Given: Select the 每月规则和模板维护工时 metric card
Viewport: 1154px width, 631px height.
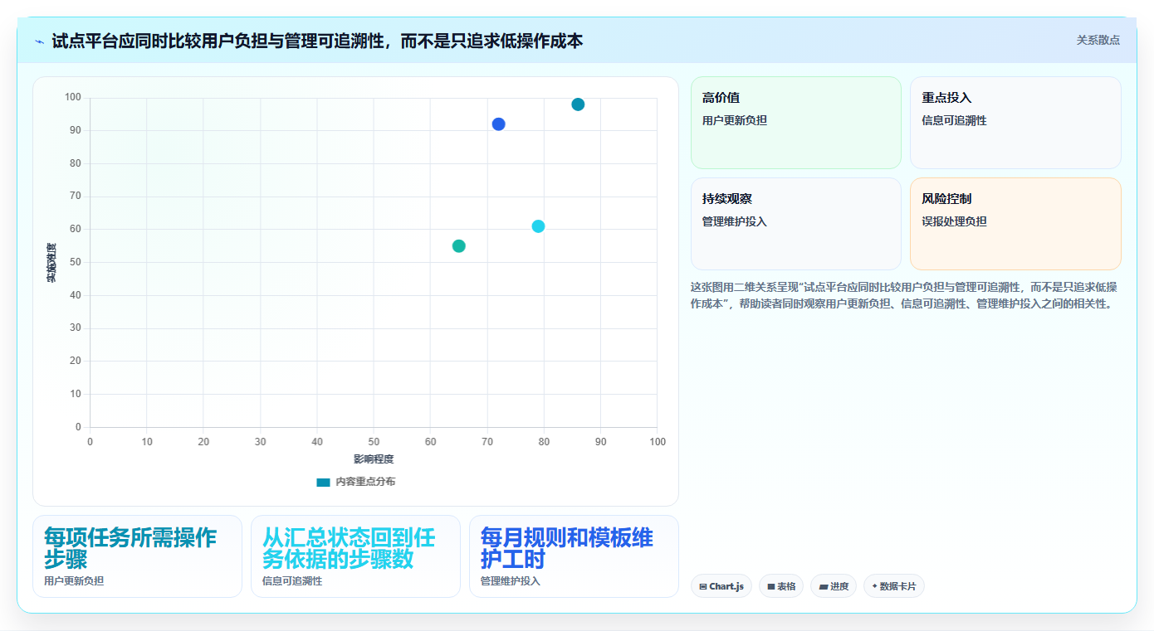Looking at the screenshot, I should pyautogui.click(x=574, y=556).
